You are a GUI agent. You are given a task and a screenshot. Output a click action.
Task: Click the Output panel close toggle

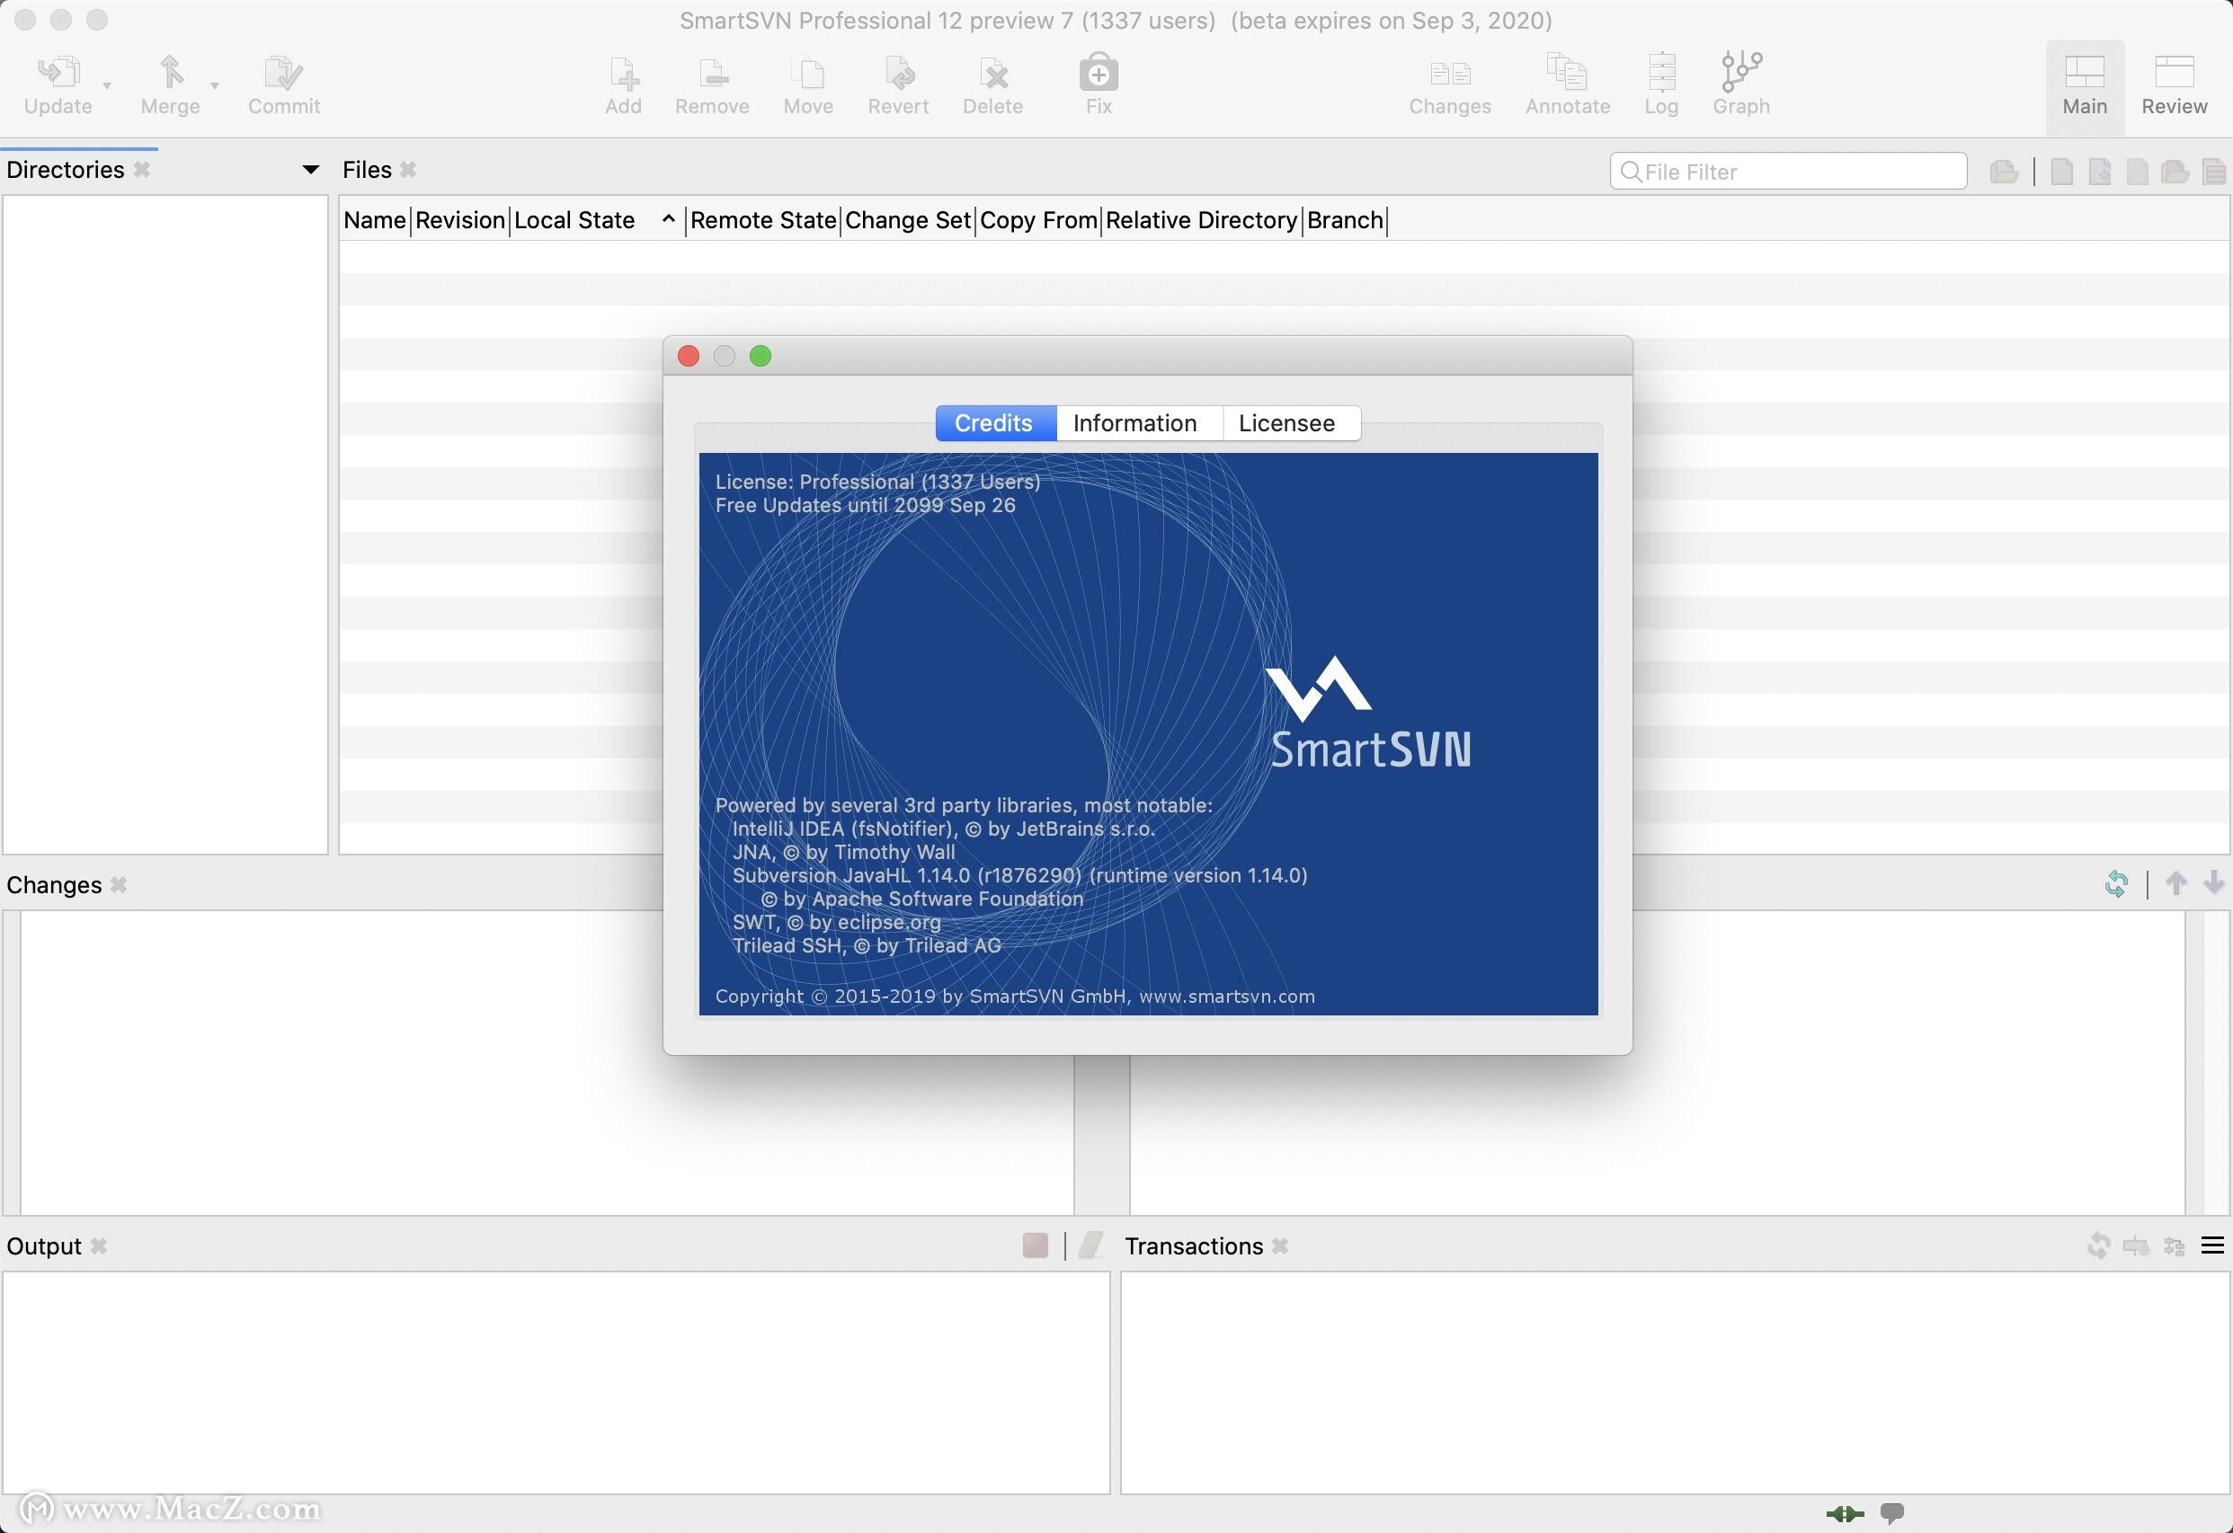click(97, 1245)
